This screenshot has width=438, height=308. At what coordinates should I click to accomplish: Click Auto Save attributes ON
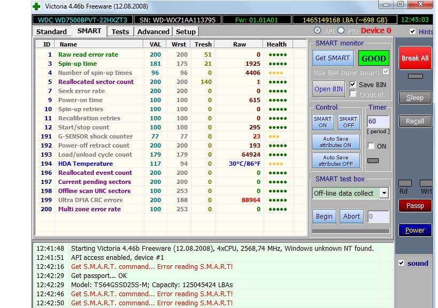point(335,142)
